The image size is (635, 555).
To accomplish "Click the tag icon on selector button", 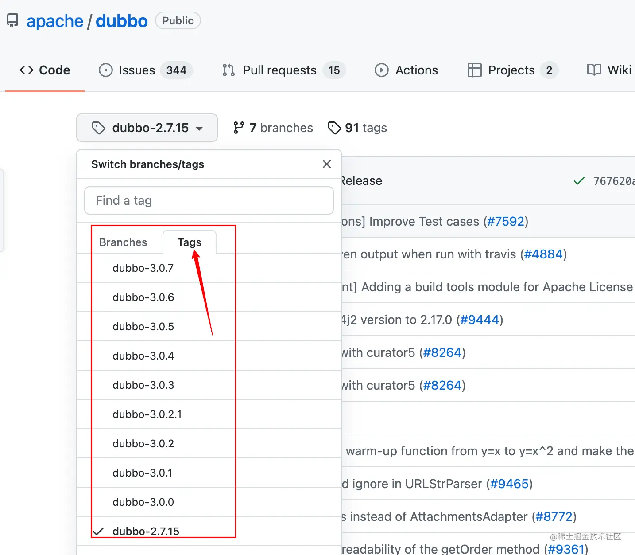I will (98, 128).
